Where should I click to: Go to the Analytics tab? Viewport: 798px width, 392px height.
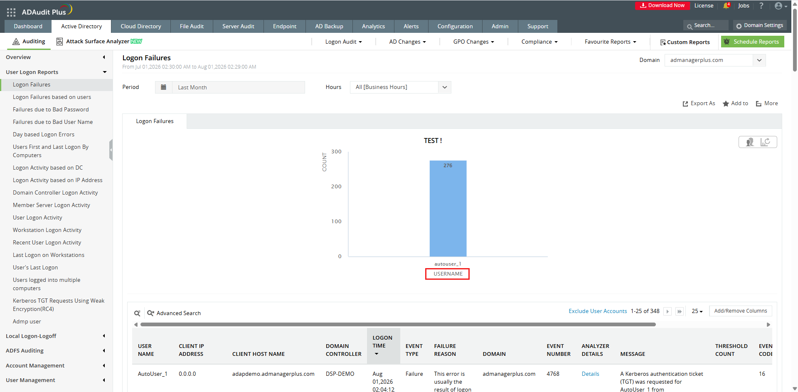373,26
